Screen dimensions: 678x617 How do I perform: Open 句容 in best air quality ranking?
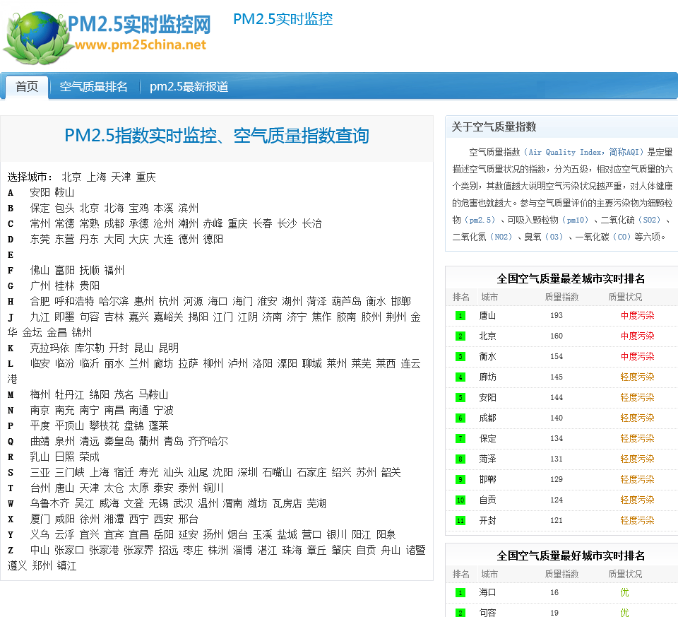[x=487, y=613]
